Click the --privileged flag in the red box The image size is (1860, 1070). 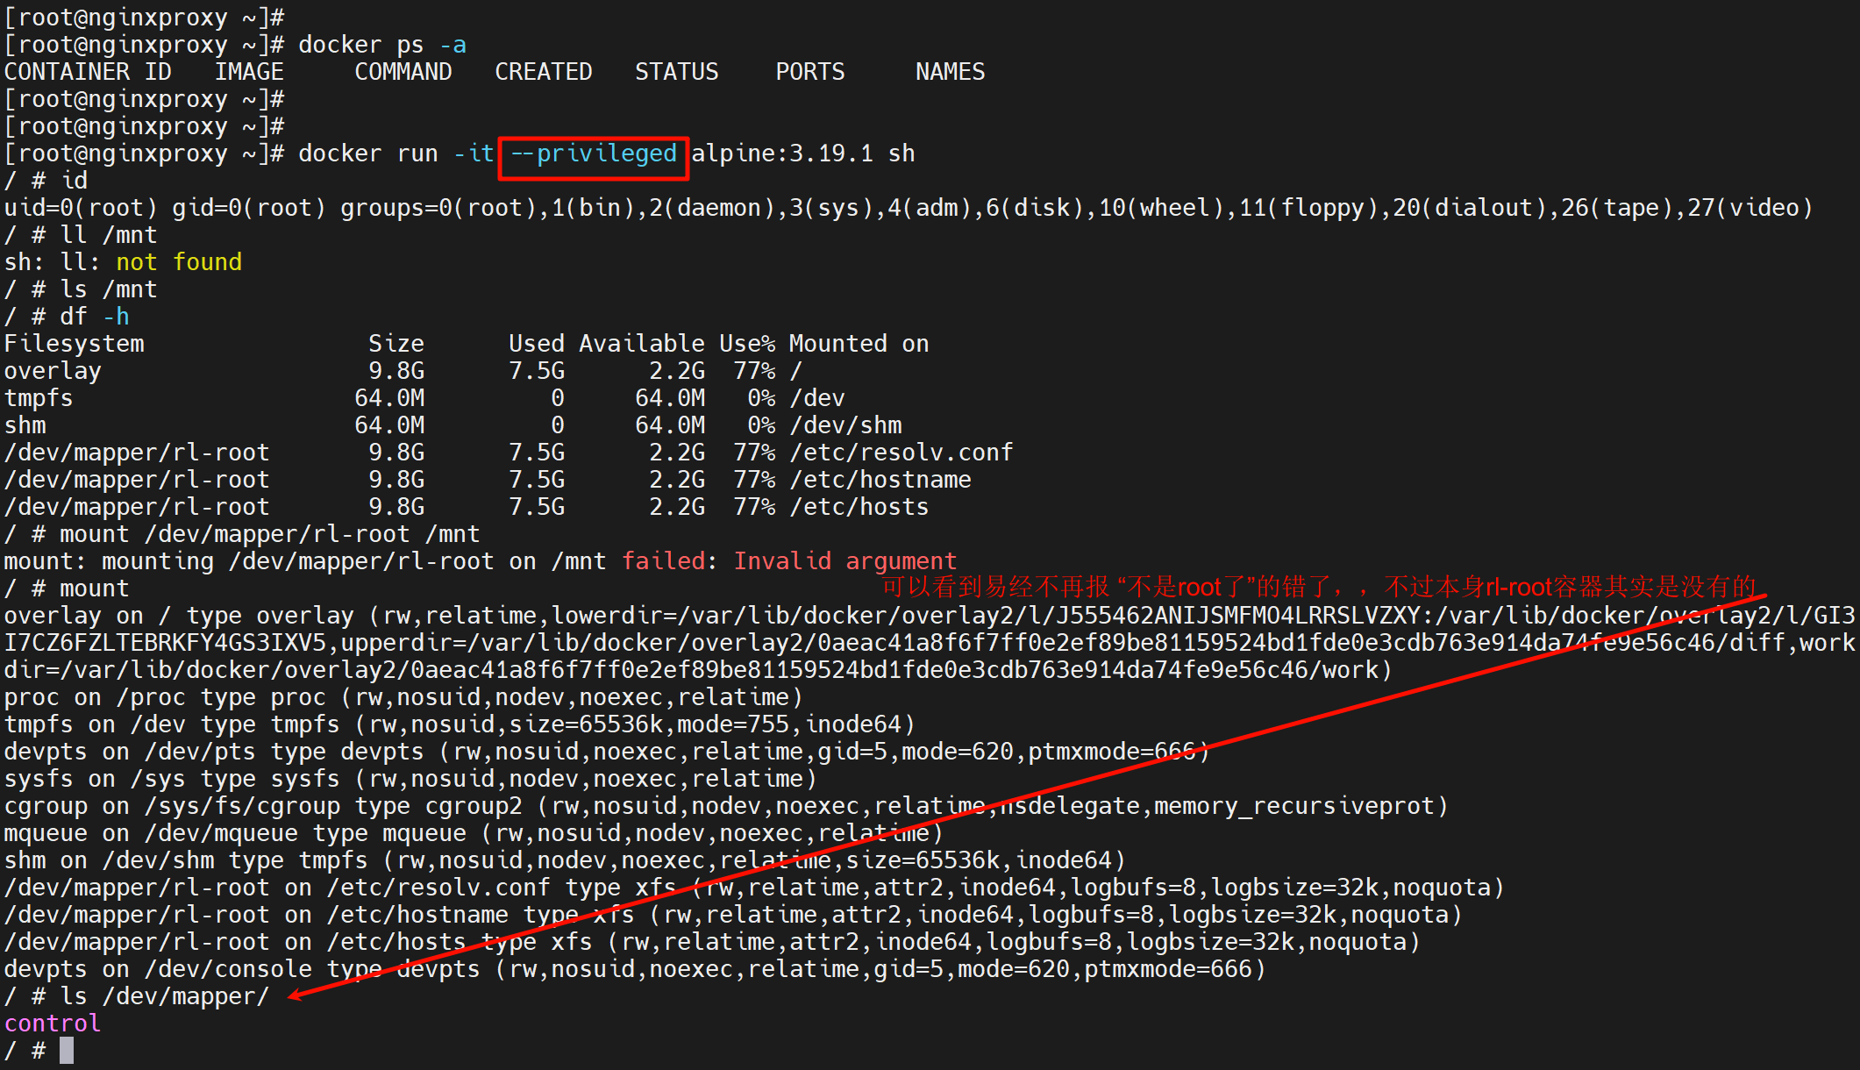coord(594,154)
